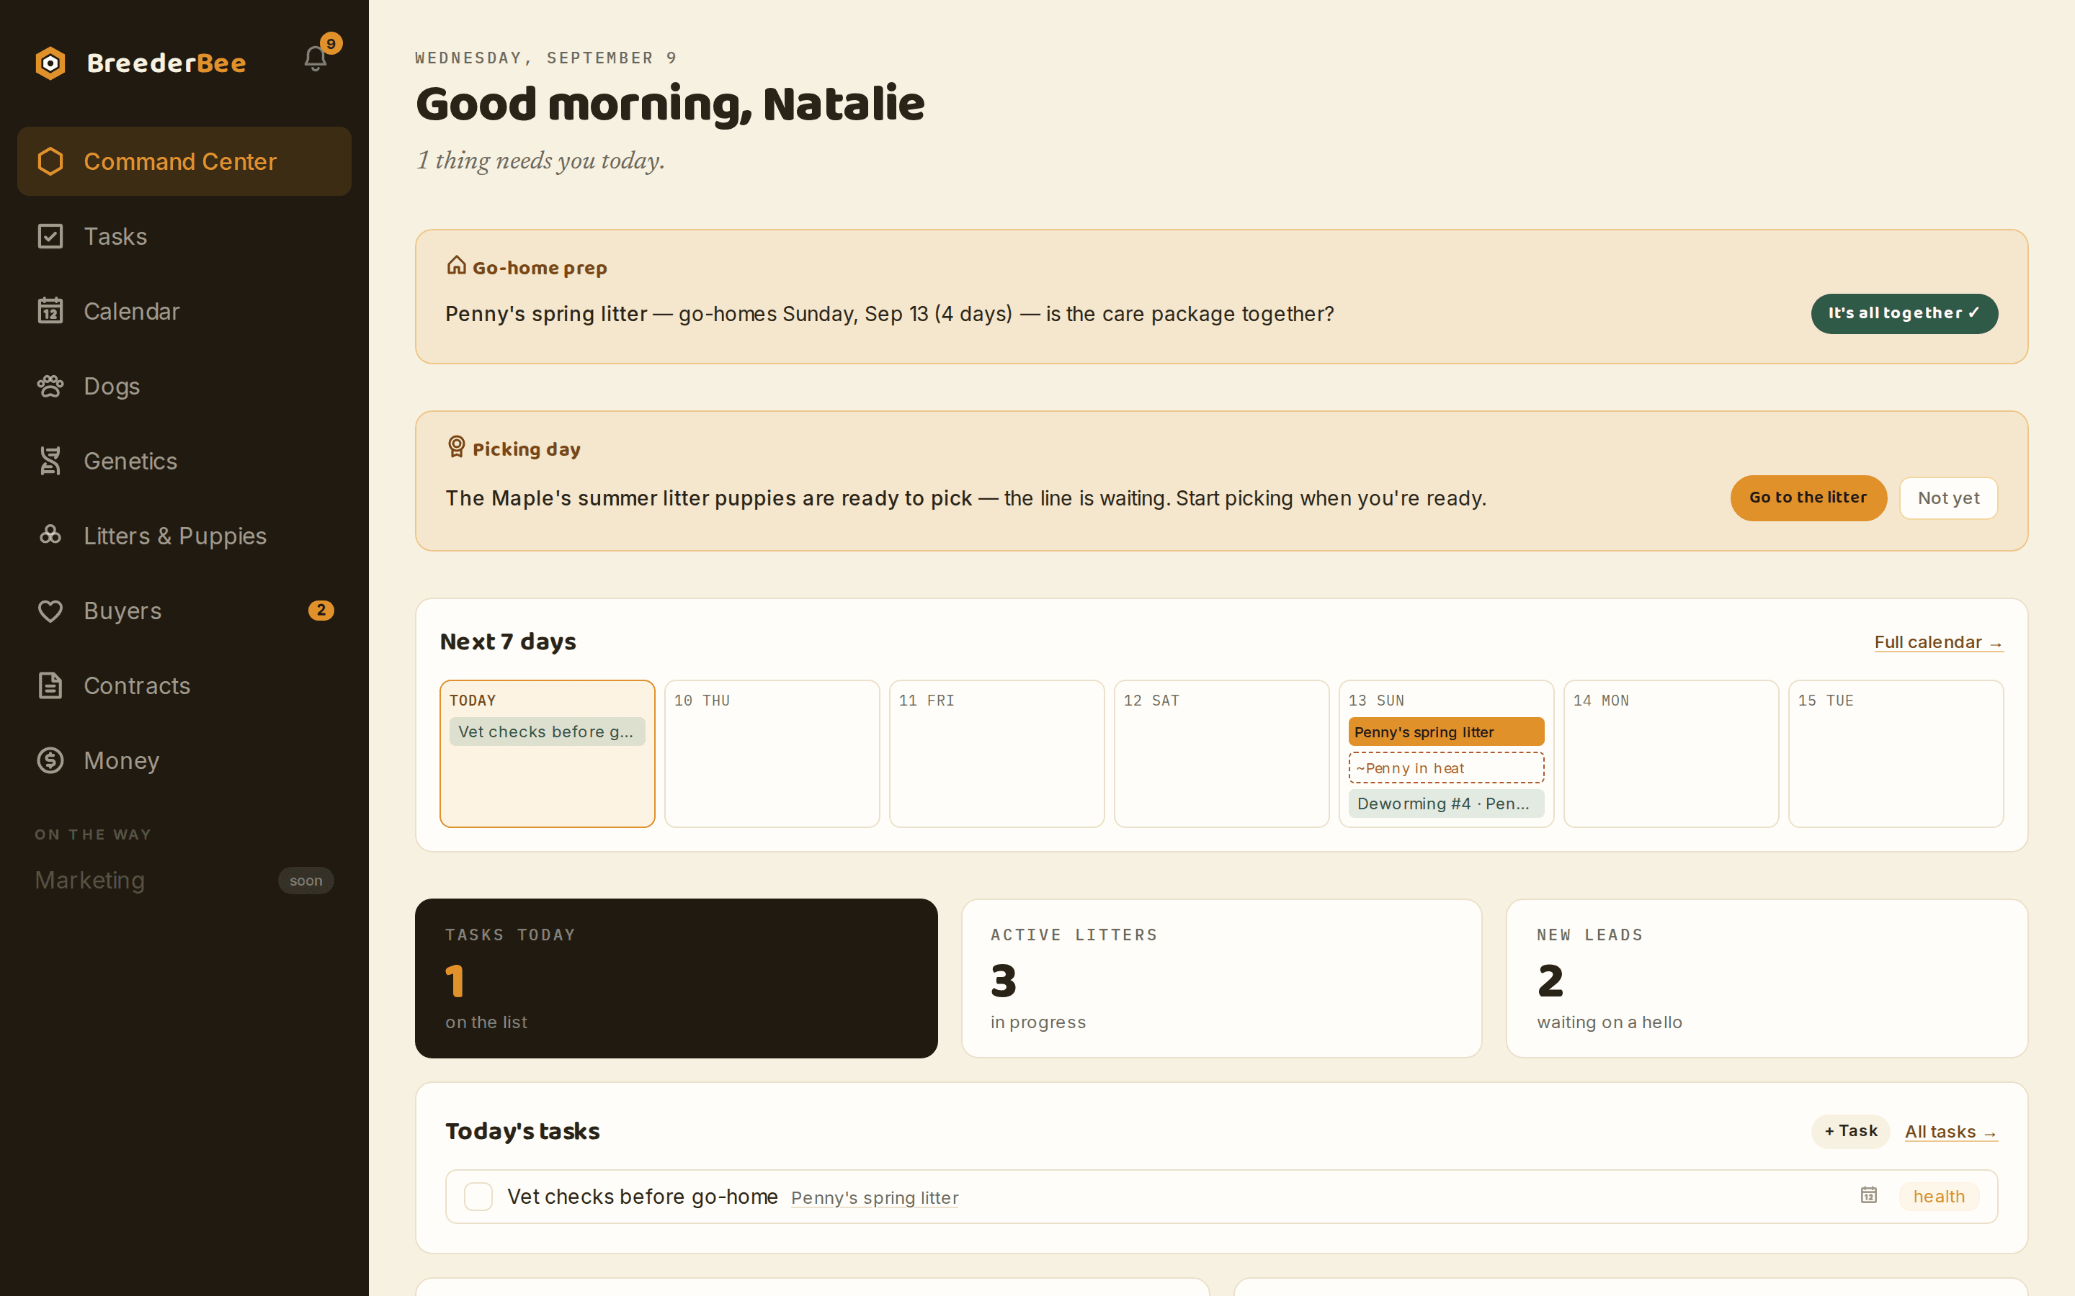Open Buyers section
Viewport: 2075px width, 1296px height.
184,611
